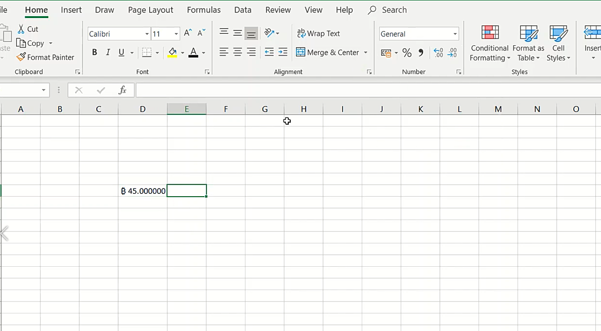Open the Clipboard pane dialog launcher
601x331 pixels.
click(x=78, y=72)
